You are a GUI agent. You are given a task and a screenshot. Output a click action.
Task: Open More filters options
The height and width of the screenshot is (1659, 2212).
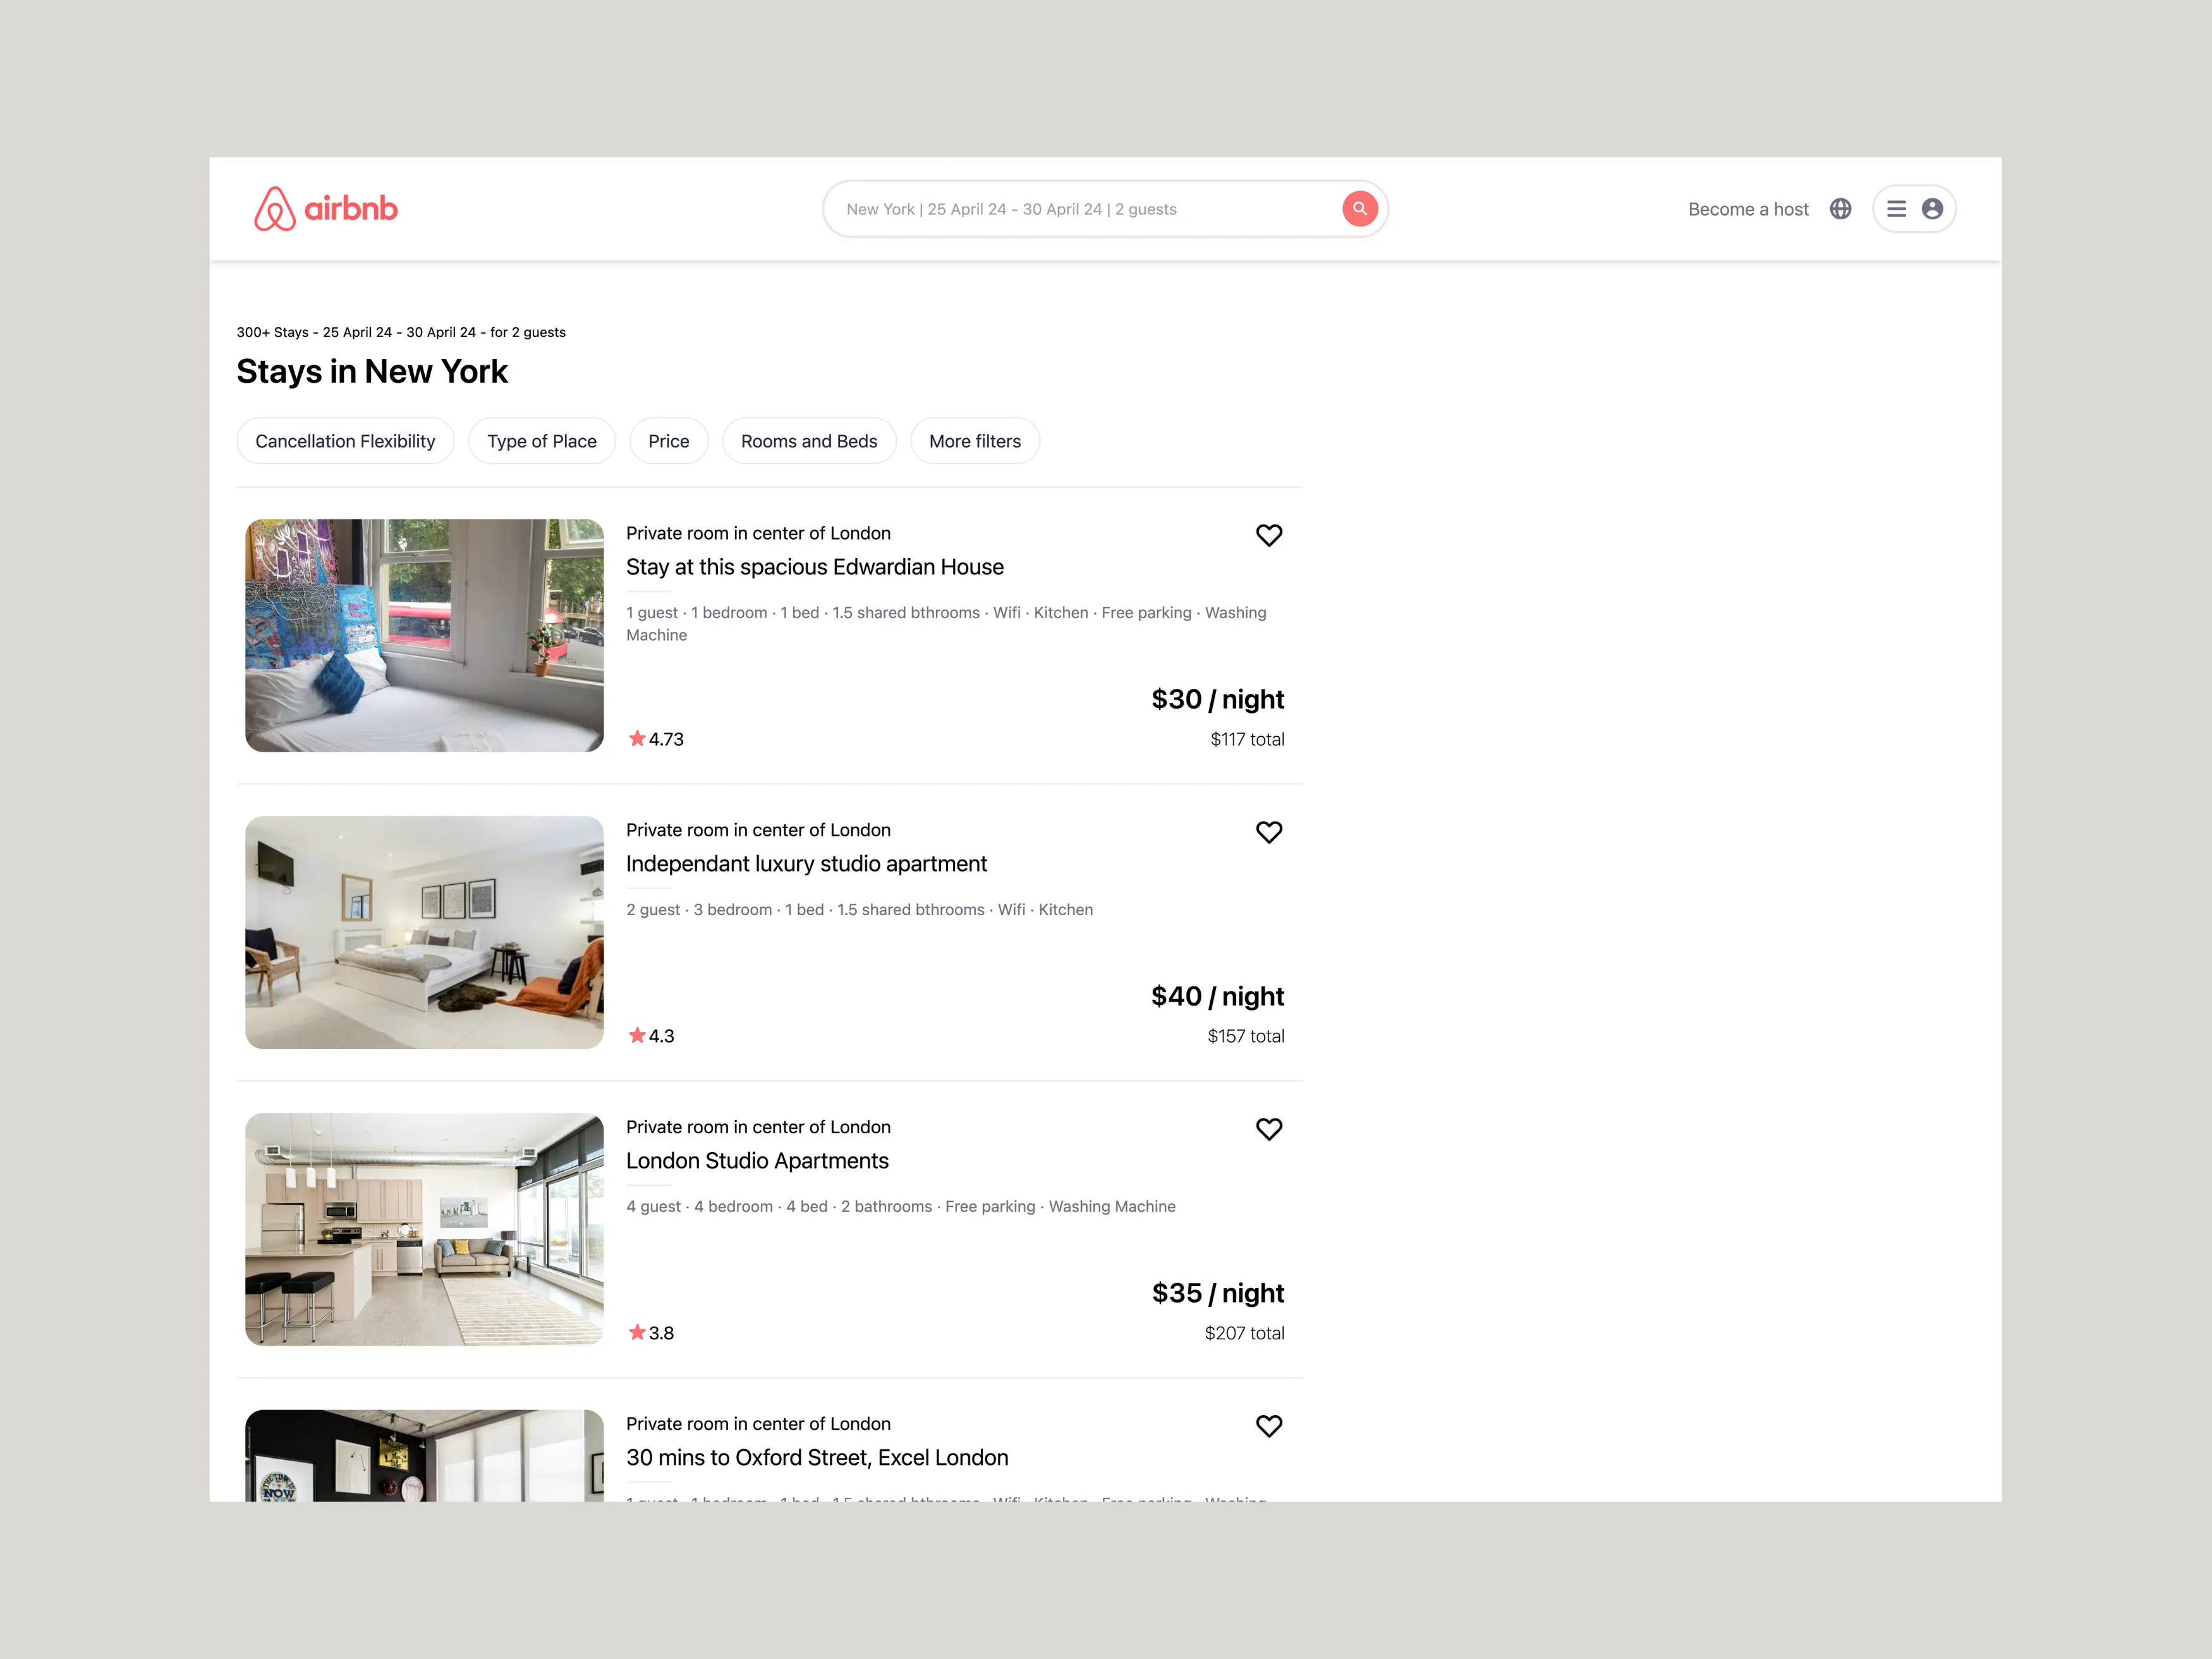coord(974,441)
